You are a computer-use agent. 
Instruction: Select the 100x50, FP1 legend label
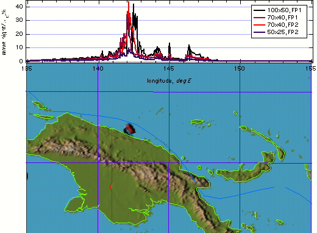pyautogui.click(x=284, y=10)
